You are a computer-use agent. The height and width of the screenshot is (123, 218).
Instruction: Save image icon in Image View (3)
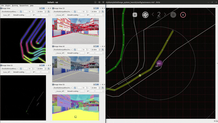(103, 12)
